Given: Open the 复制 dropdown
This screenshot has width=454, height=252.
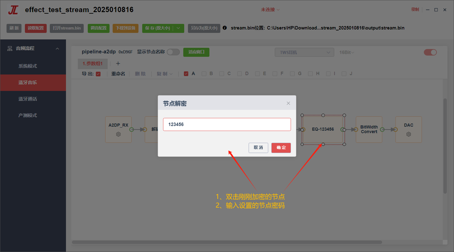Looking at the screenshot, I should [x=165, y=74].
